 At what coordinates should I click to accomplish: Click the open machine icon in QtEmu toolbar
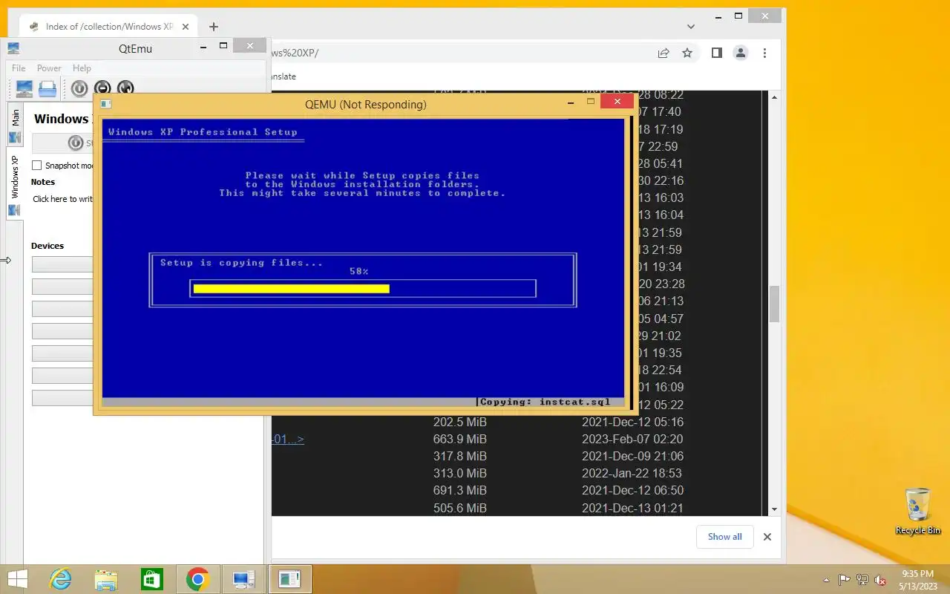47,88
